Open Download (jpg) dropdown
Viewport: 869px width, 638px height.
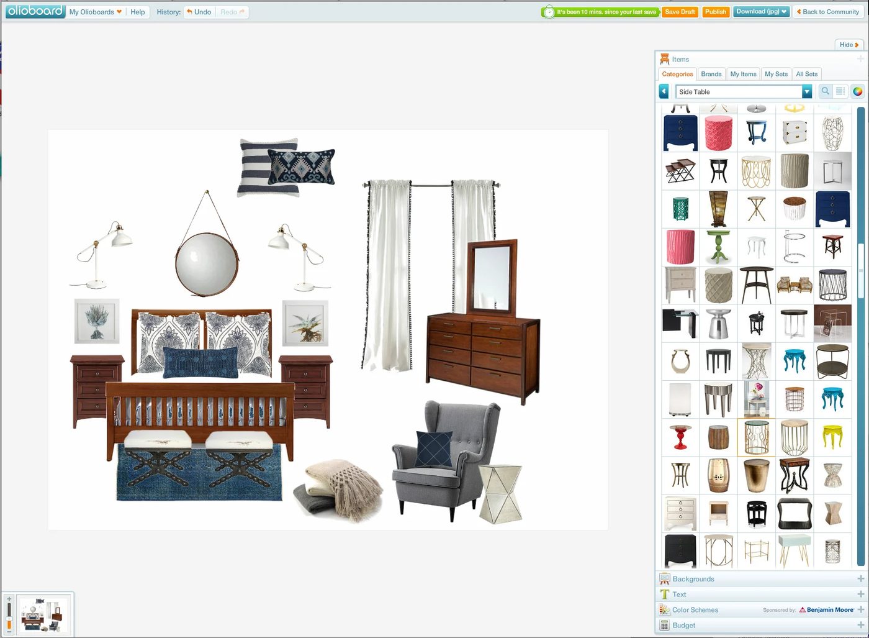click(x=761, y=11)
